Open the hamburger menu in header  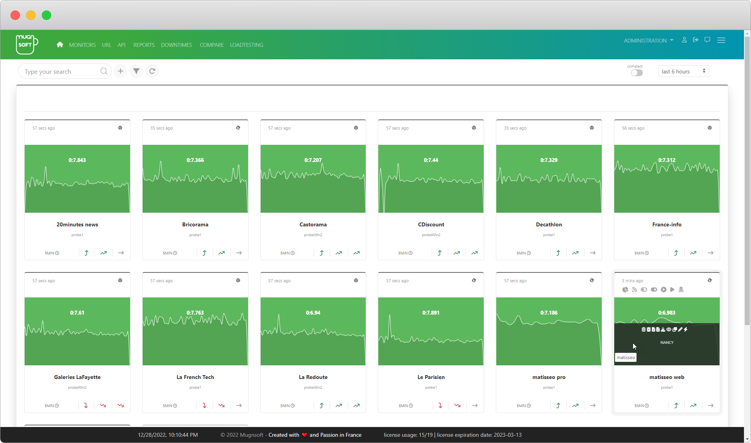(x=721, y=40)
